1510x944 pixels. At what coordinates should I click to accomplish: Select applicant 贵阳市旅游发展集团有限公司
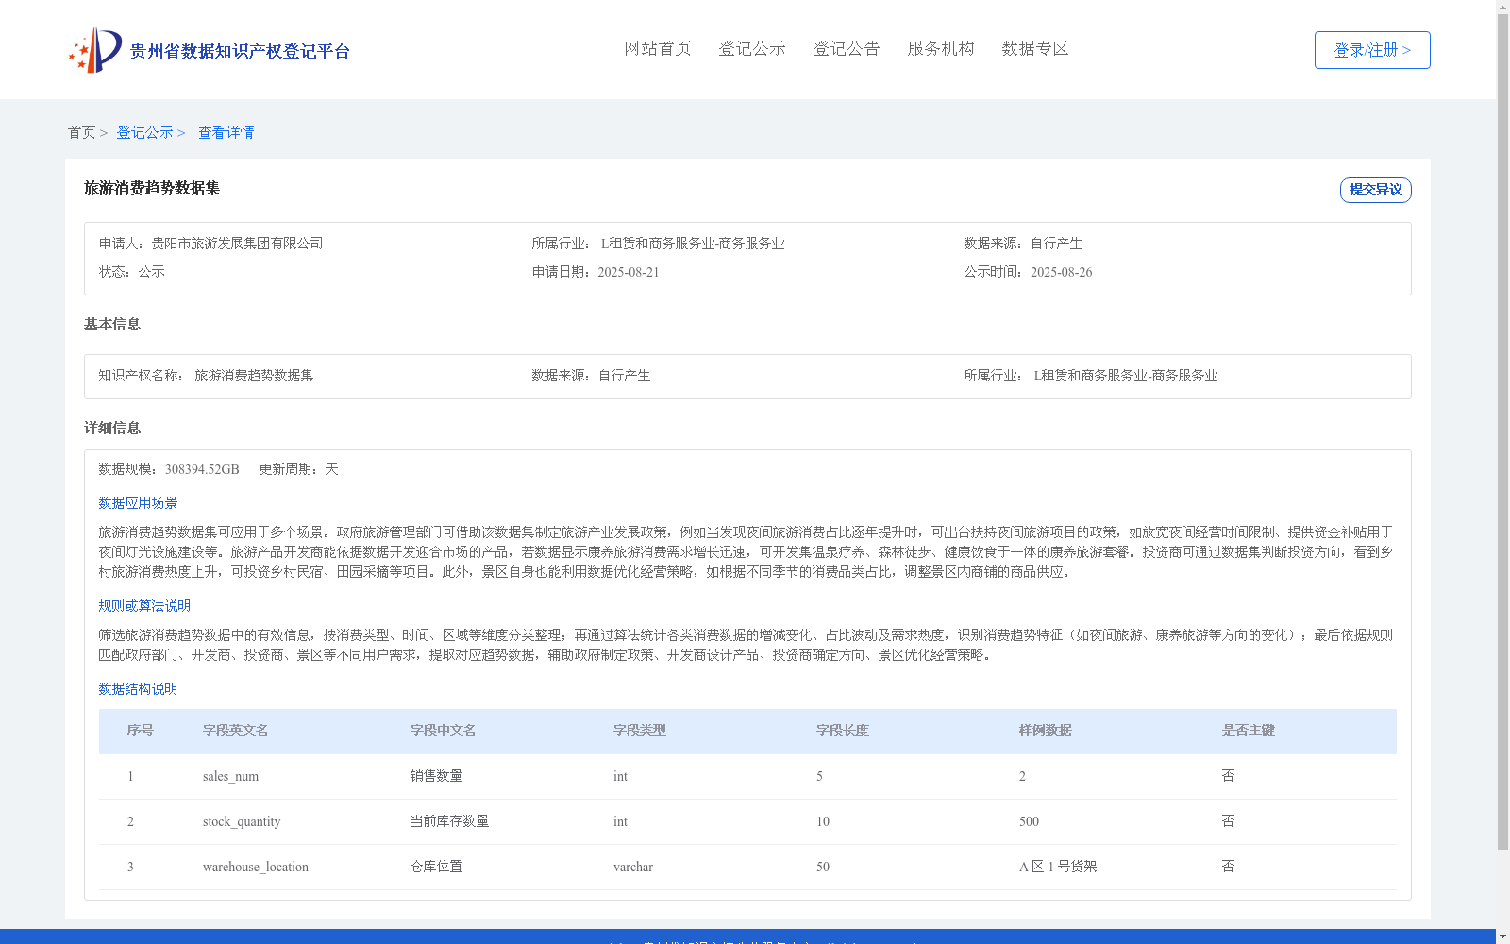point(238,244)
